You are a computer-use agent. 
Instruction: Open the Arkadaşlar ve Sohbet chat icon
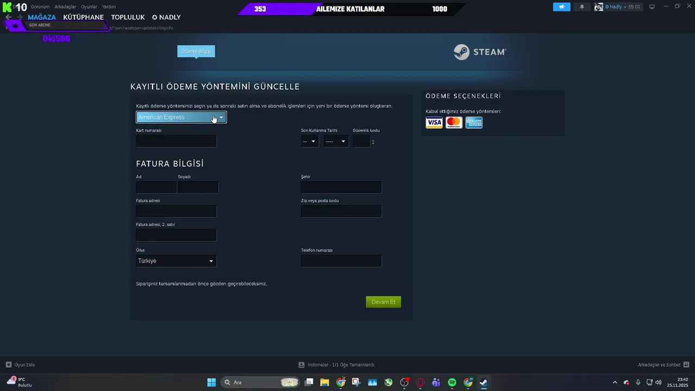[686, 365]
